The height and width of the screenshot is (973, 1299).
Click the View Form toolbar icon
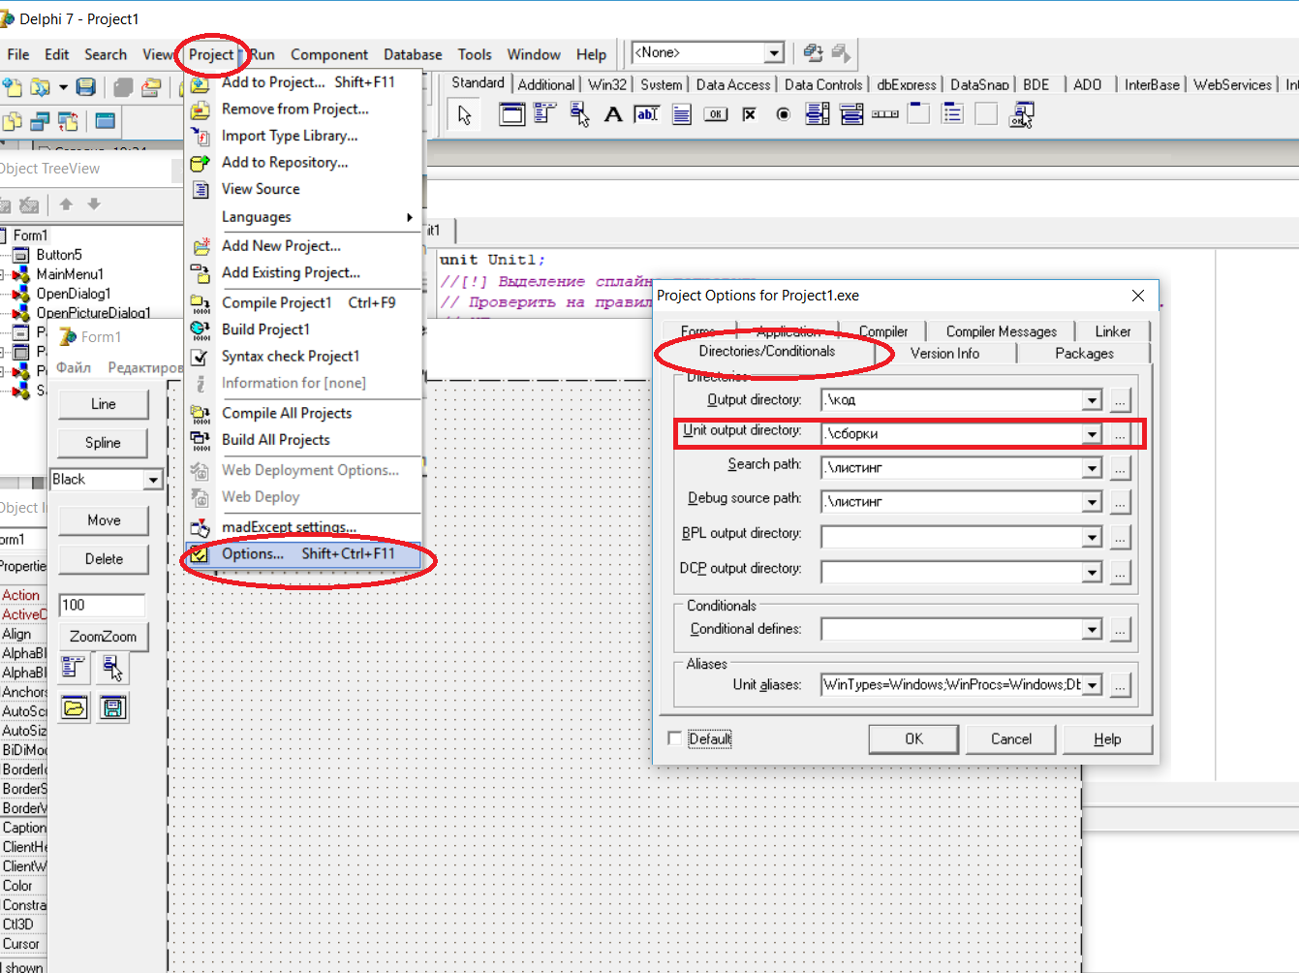click(x=40, y=121)
